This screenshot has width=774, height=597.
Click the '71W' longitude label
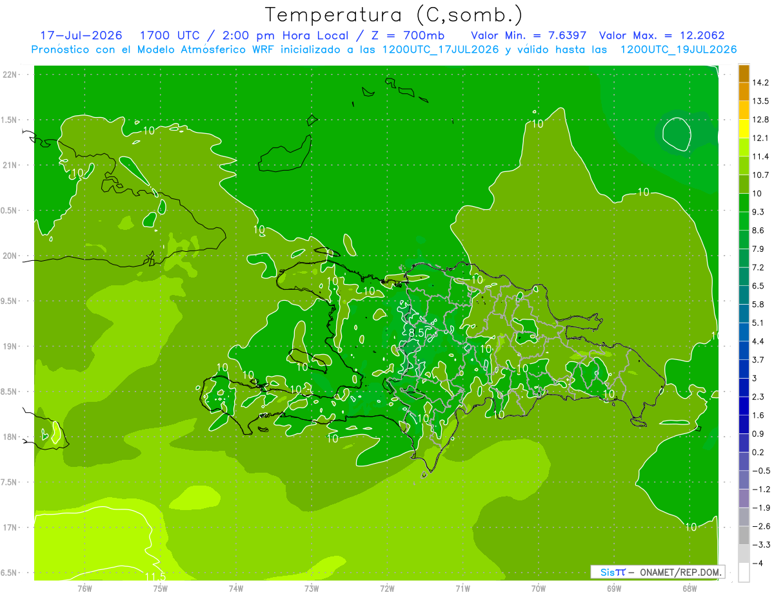(462, 588)
